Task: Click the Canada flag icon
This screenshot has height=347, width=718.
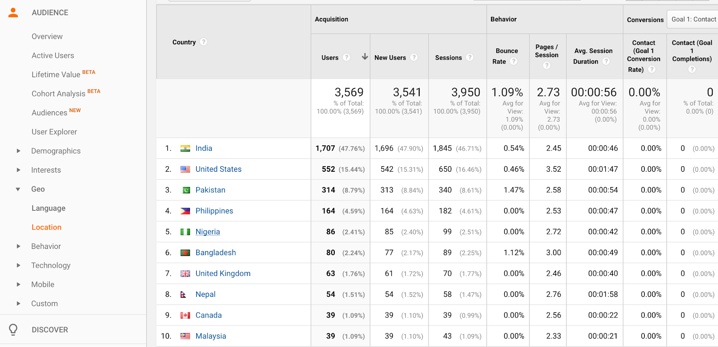Action: click(x=185, y=316)
